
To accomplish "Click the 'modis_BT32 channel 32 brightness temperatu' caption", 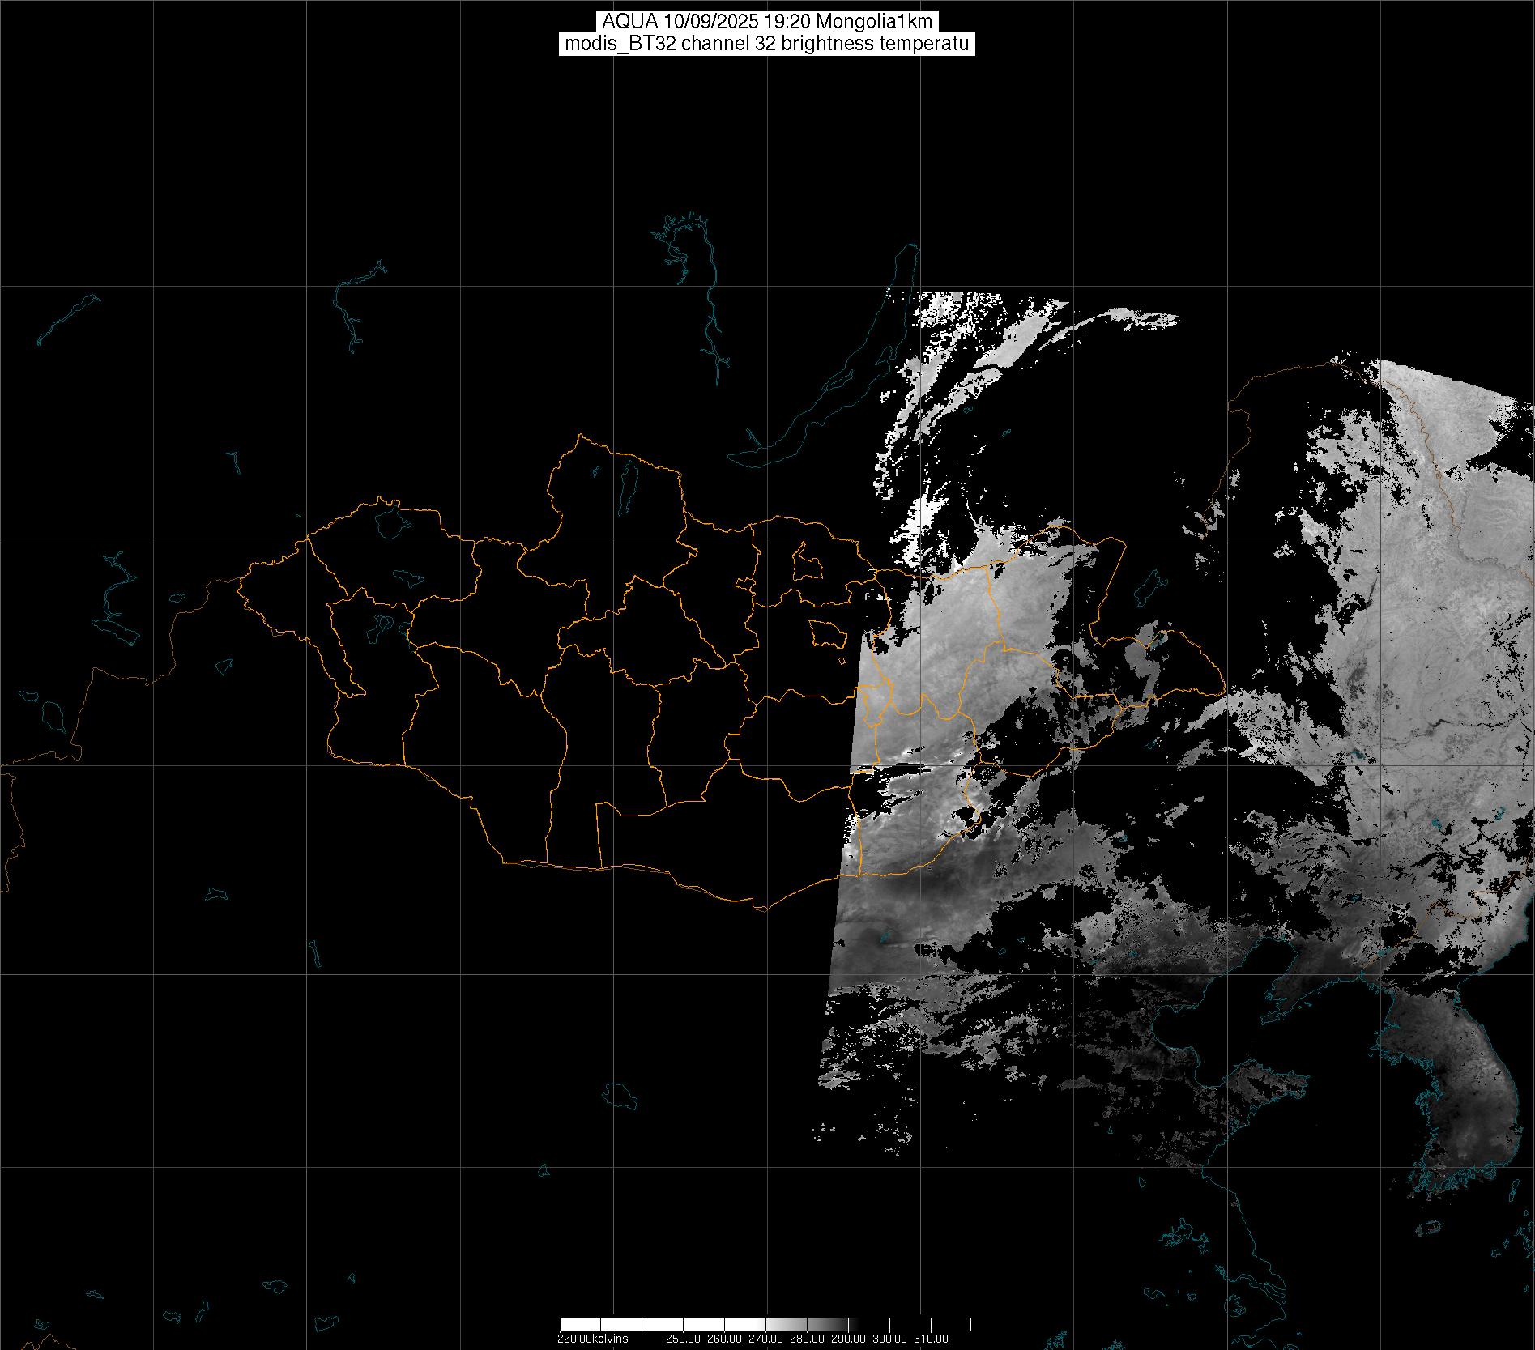I will [x=767, y=44].
